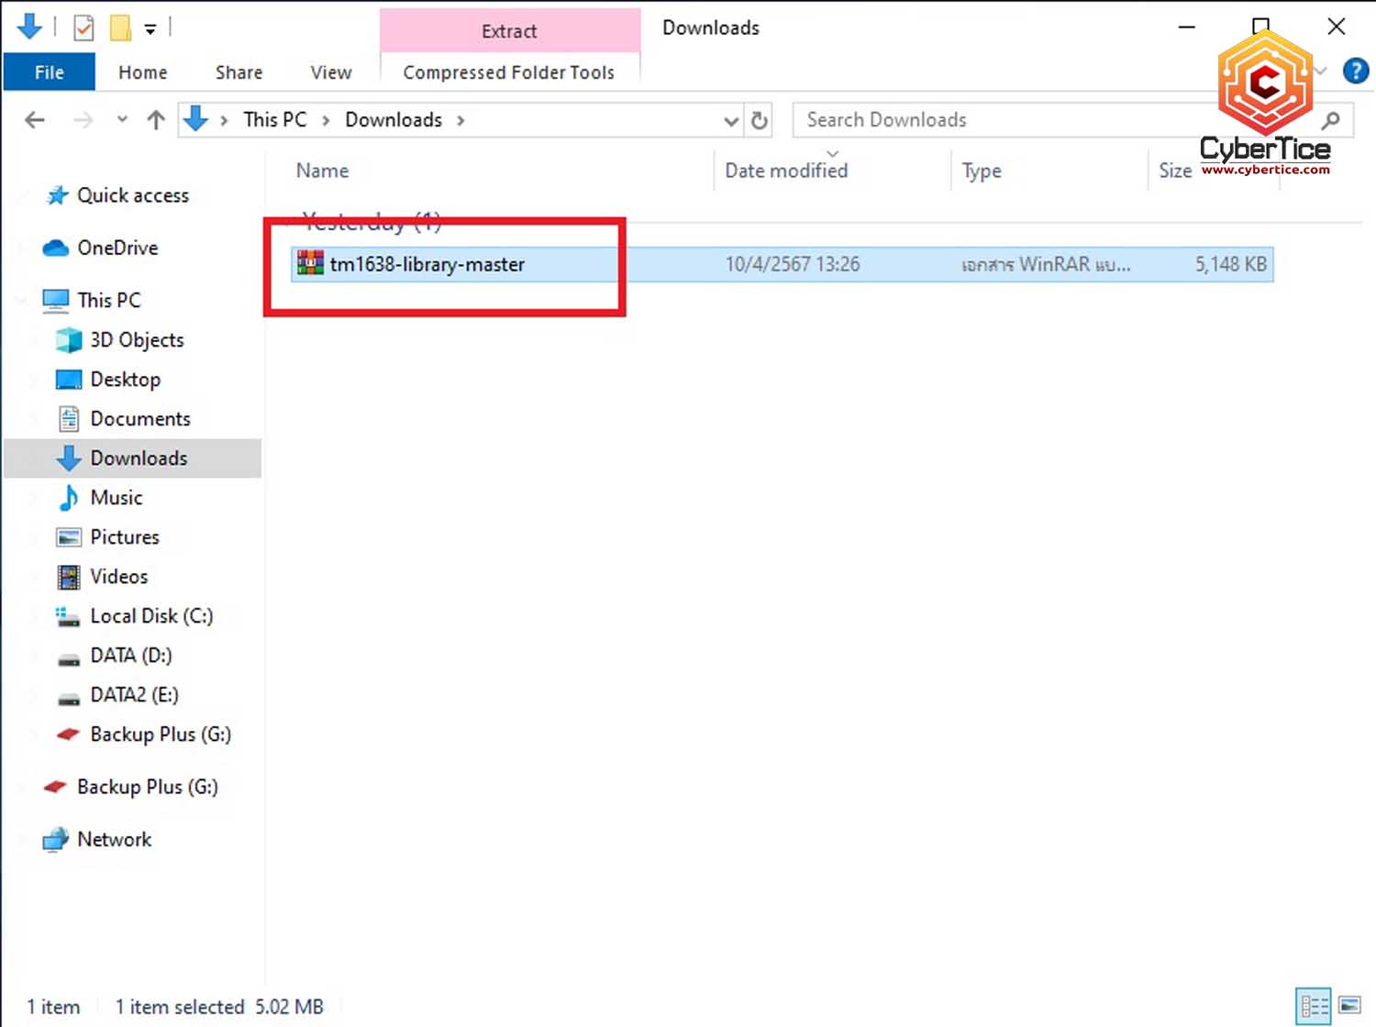This screenshot has width=1376, height=1027.
Task: Click This PC in the address breadcrumb
Action: click(x=274, y=120)
